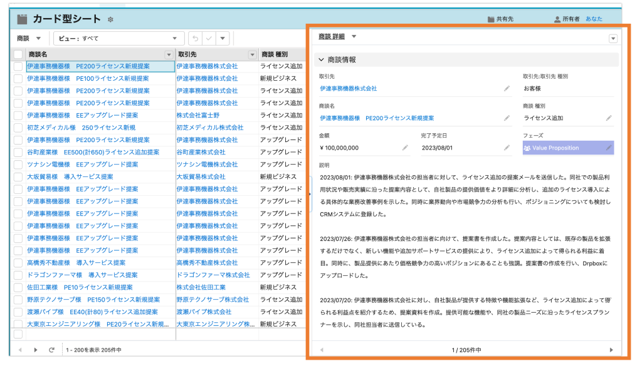Viewport: 642px width, 371px height.
Task: Click the 共有先 folder icon
Action: [x=491, y=19]
